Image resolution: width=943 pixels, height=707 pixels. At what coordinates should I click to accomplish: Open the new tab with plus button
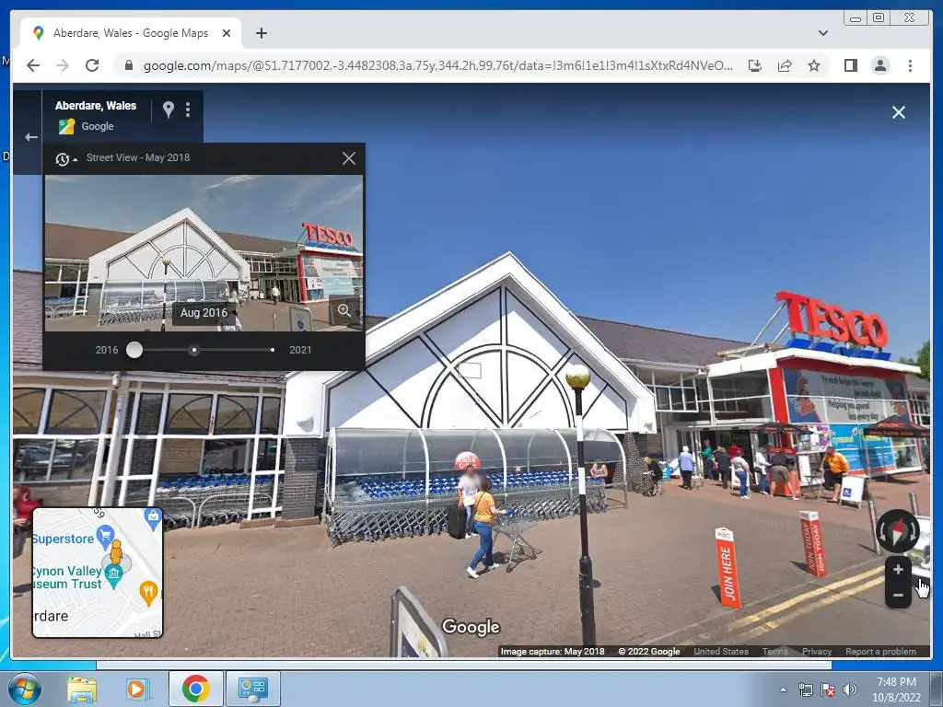click(261, 33)
